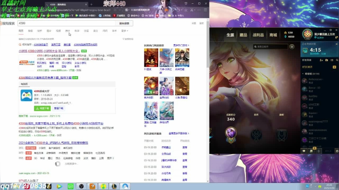Click the browser download arrow icon
Viewport: 339px width, 190px height.
[x=186, y=10]
